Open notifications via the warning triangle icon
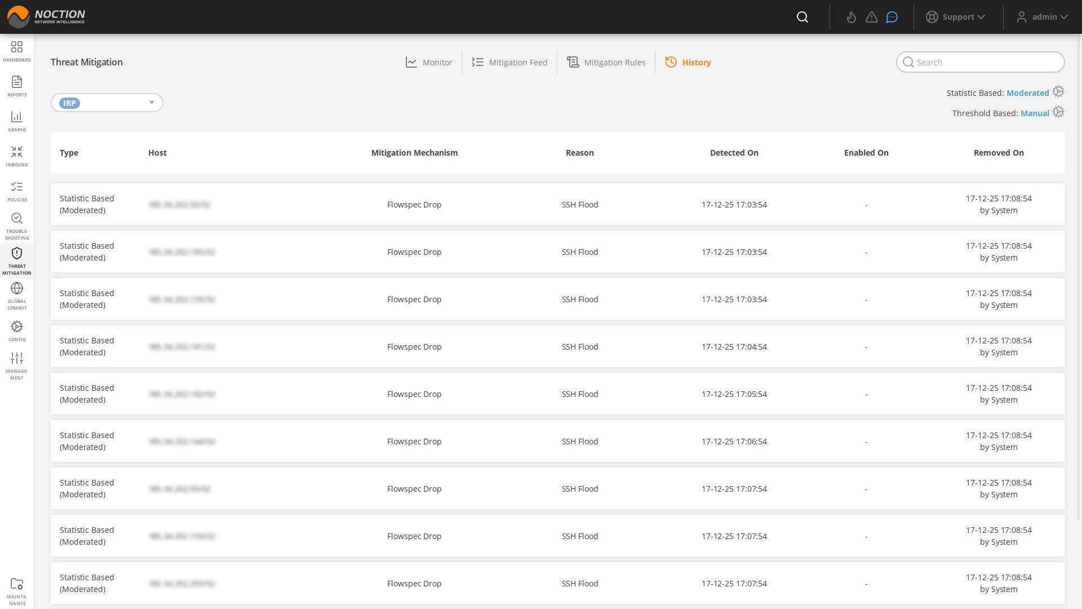This screenshot has width=1082, height=609. pyautogui.click(x=871, y=17)
